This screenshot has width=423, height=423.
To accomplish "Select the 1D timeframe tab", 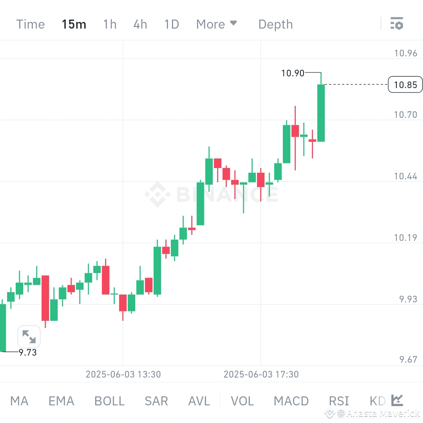I will click(x=171, y=24).
